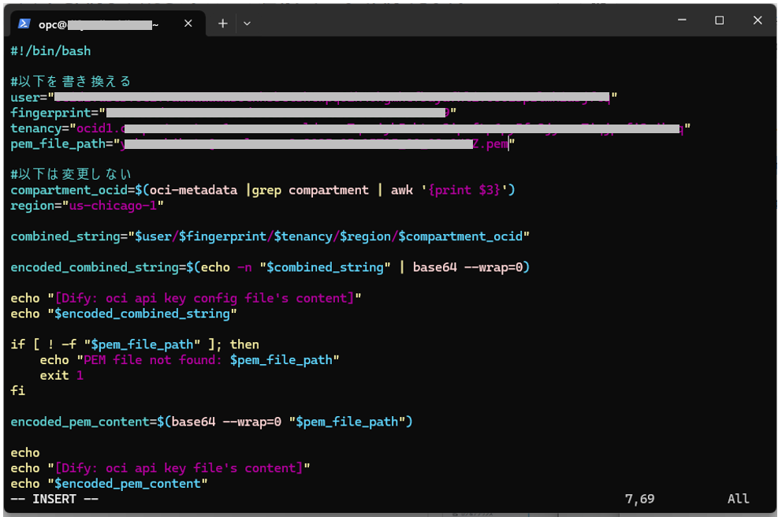Close the terminal window
The image size is (778, 517).
point(758,20)
